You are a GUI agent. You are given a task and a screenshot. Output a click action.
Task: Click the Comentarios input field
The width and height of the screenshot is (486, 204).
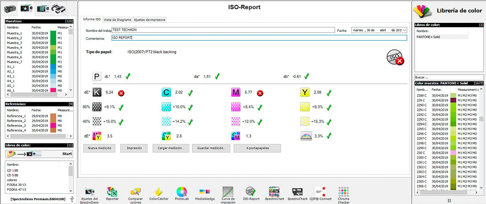click(x=259, y=38)
